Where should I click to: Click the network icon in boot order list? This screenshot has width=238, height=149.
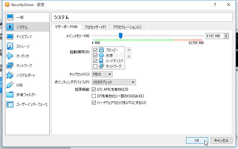point(101,66)
